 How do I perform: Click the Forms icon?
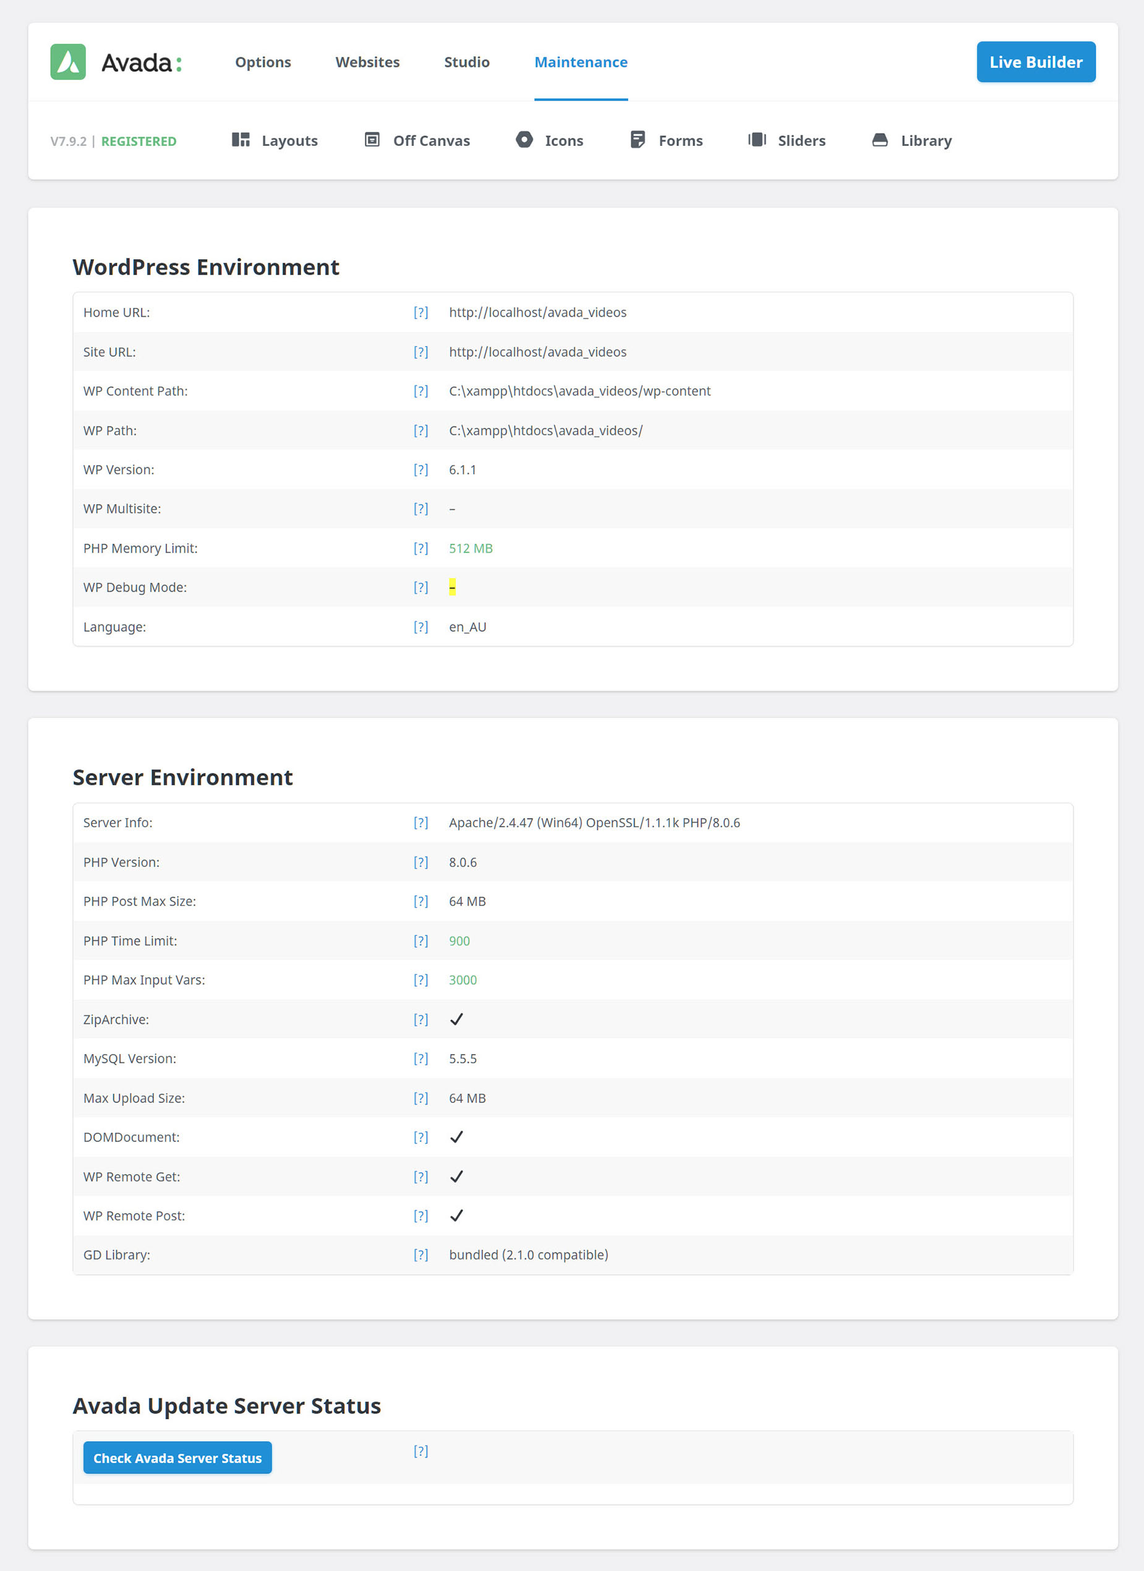(638, 140)
